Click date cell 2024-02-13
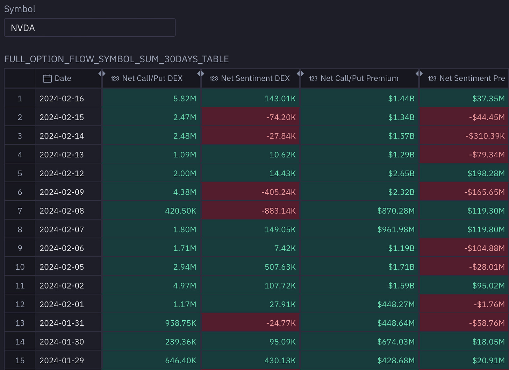Screen dimensions: 509x370 pos(68,155)
